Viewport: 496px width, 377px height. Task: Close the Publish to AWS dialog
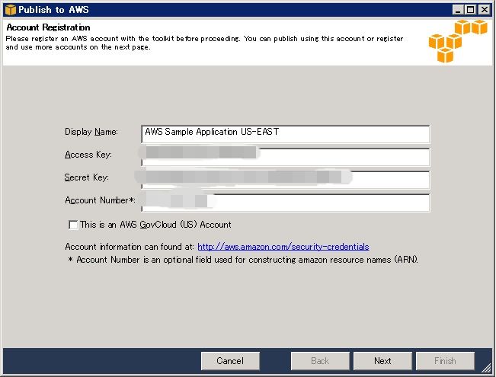485,10
